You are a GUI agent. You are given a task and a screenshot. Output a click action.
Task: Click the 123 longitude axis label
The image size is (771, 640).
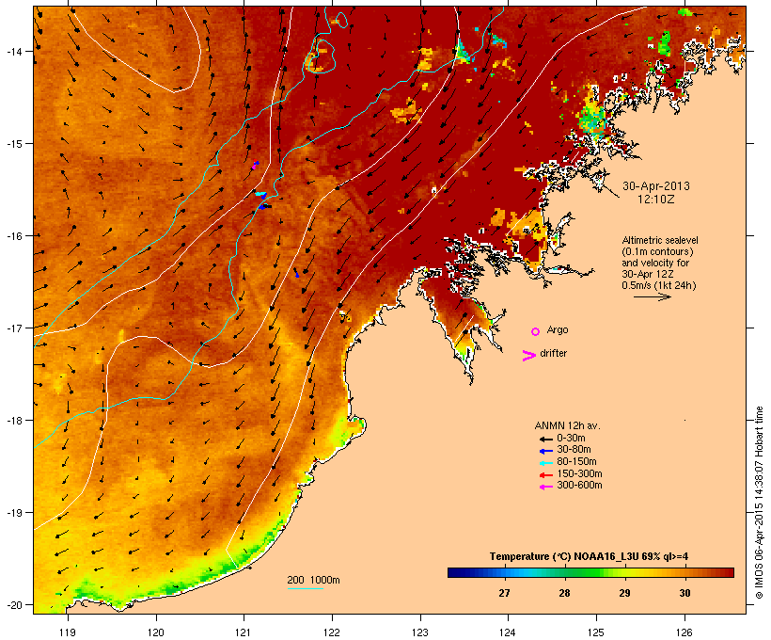point(420,632)
